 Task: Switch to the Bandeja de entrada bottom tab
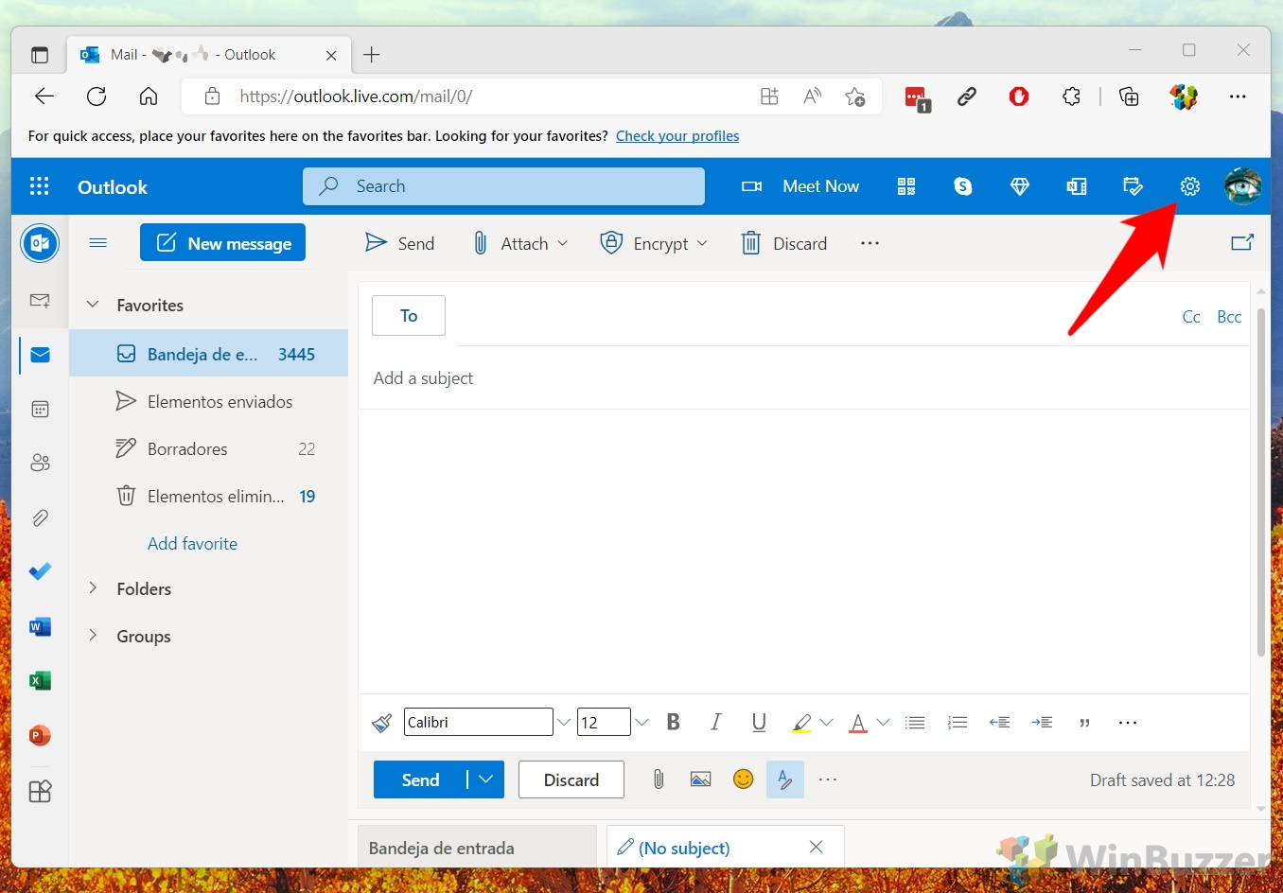[x=477, y=848]
